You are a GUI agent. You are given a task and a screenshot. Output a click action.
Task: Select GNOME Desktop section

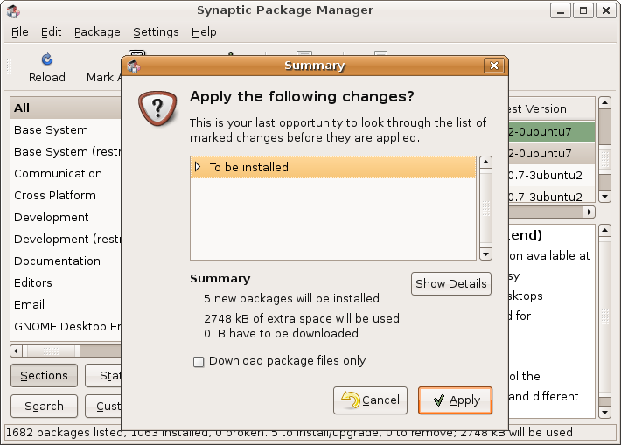[x=66, y=327]
